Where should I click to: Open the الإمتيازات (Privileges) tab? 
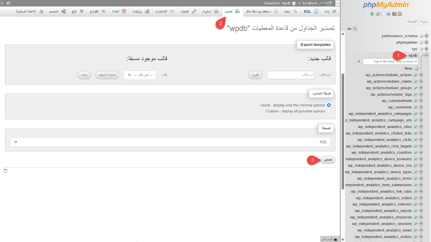165,11
